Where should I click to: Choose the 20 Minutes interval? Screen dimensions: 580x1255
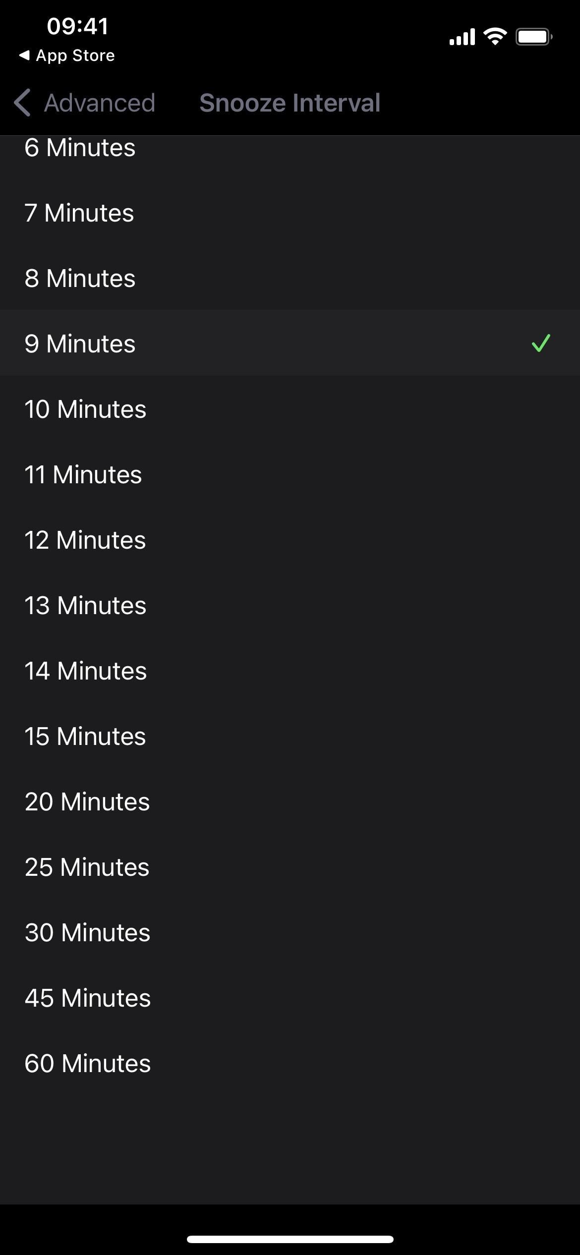pyautogui.click(x=290, y=801)
